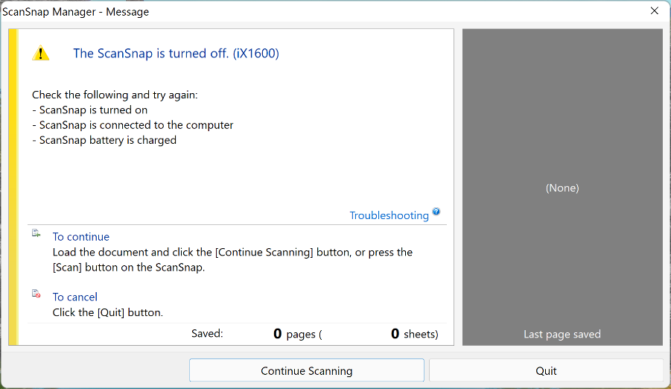The image size is (671, 389).
Task: Open the Troubleshooting link
Action: pyautogui.click(x=389, y=215)
